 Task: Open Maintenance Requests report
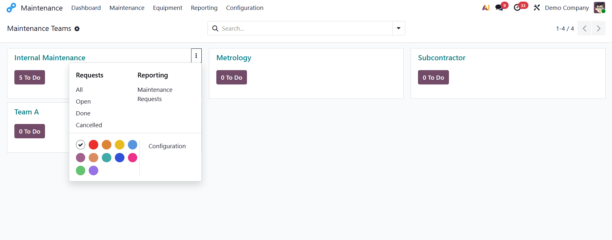click(155, 94)
